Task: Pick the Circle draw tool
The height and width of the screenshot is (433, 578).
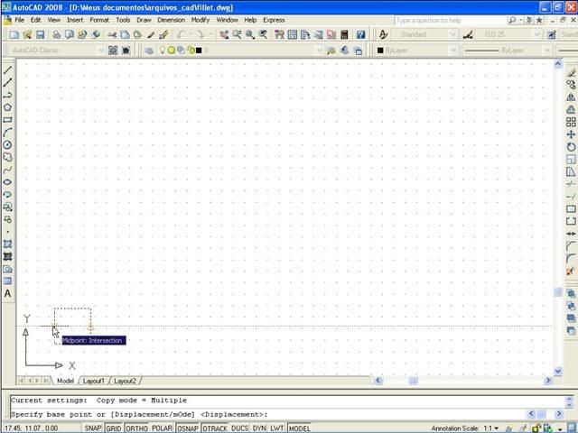Action: tap(8, 144)
